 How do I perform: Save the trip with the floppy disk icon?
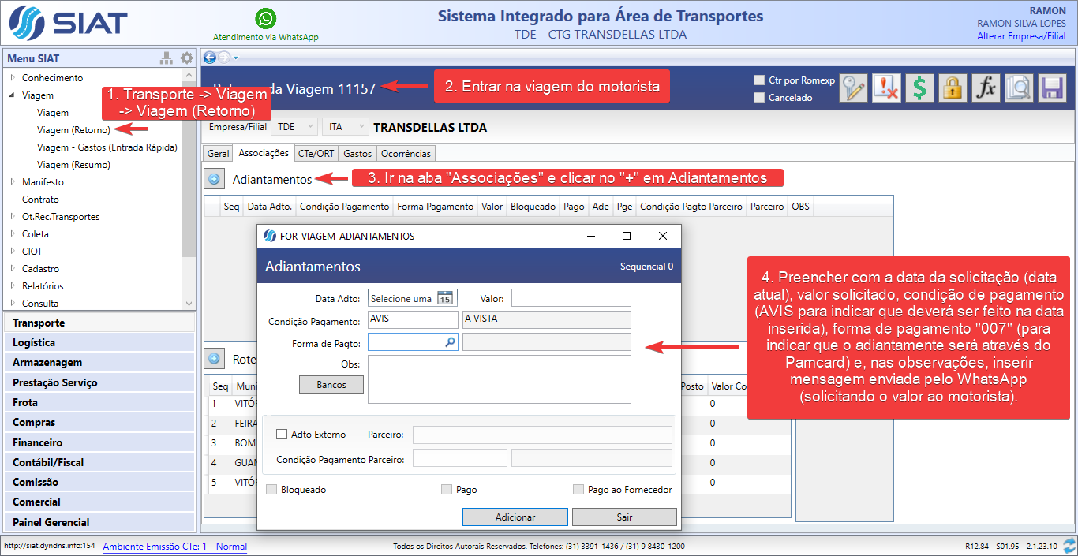(1052, 88)
